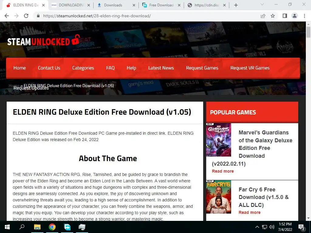This screenshot has height=233, width=311.
Task: Open File Explorer from the taskbar
Action: click(x=37, y=227)
